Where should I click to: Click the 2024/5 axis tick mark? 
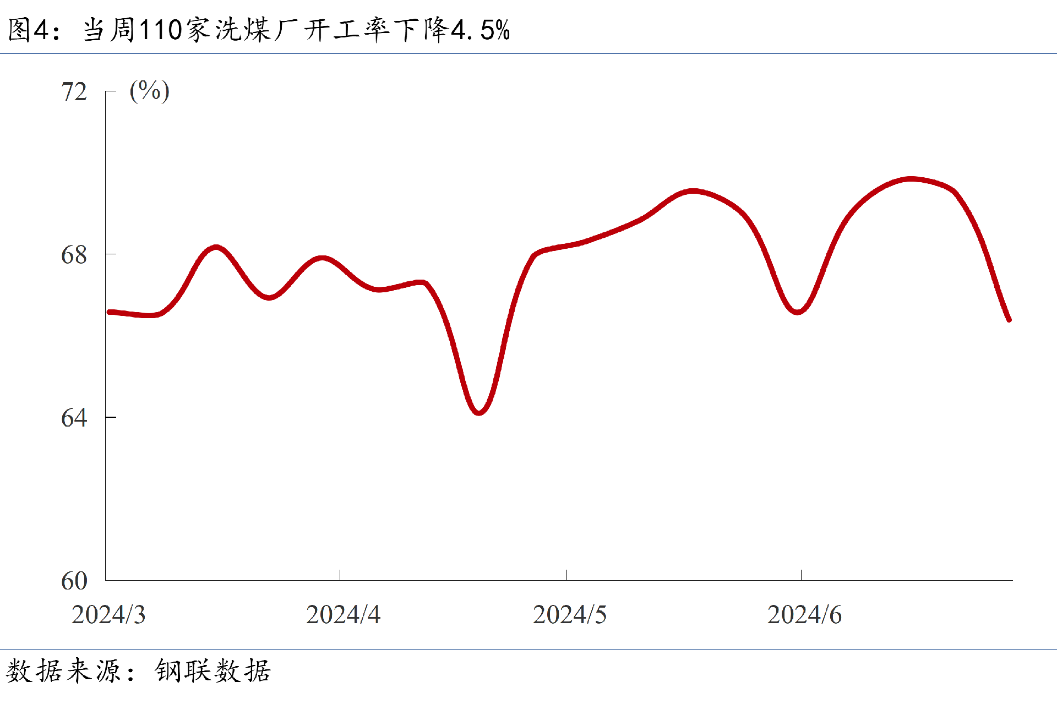[x=566, y=575]
